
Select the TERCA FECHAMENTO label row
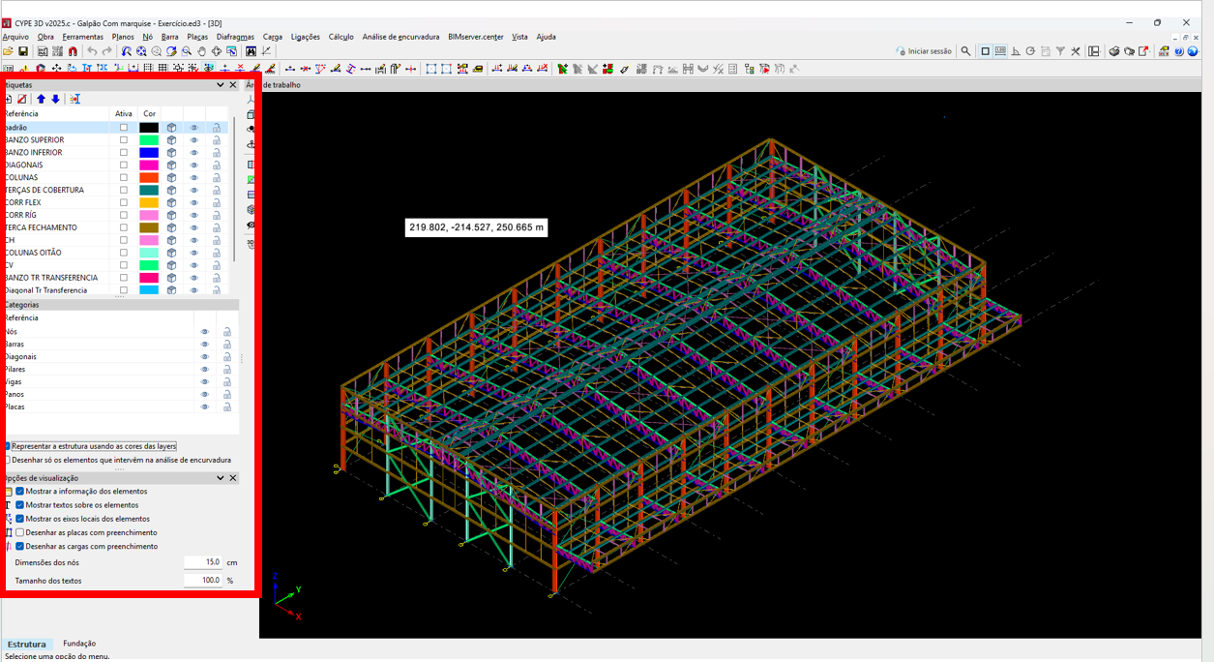point(116,228)
